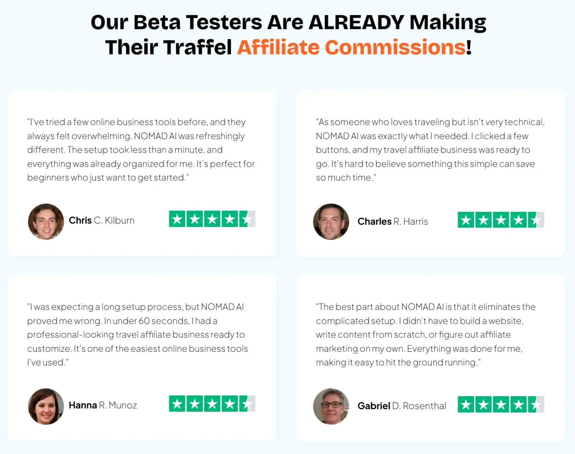The image size is (575, 454).
Task: Select the name Charles R. Harris
Action: [393, 221]
